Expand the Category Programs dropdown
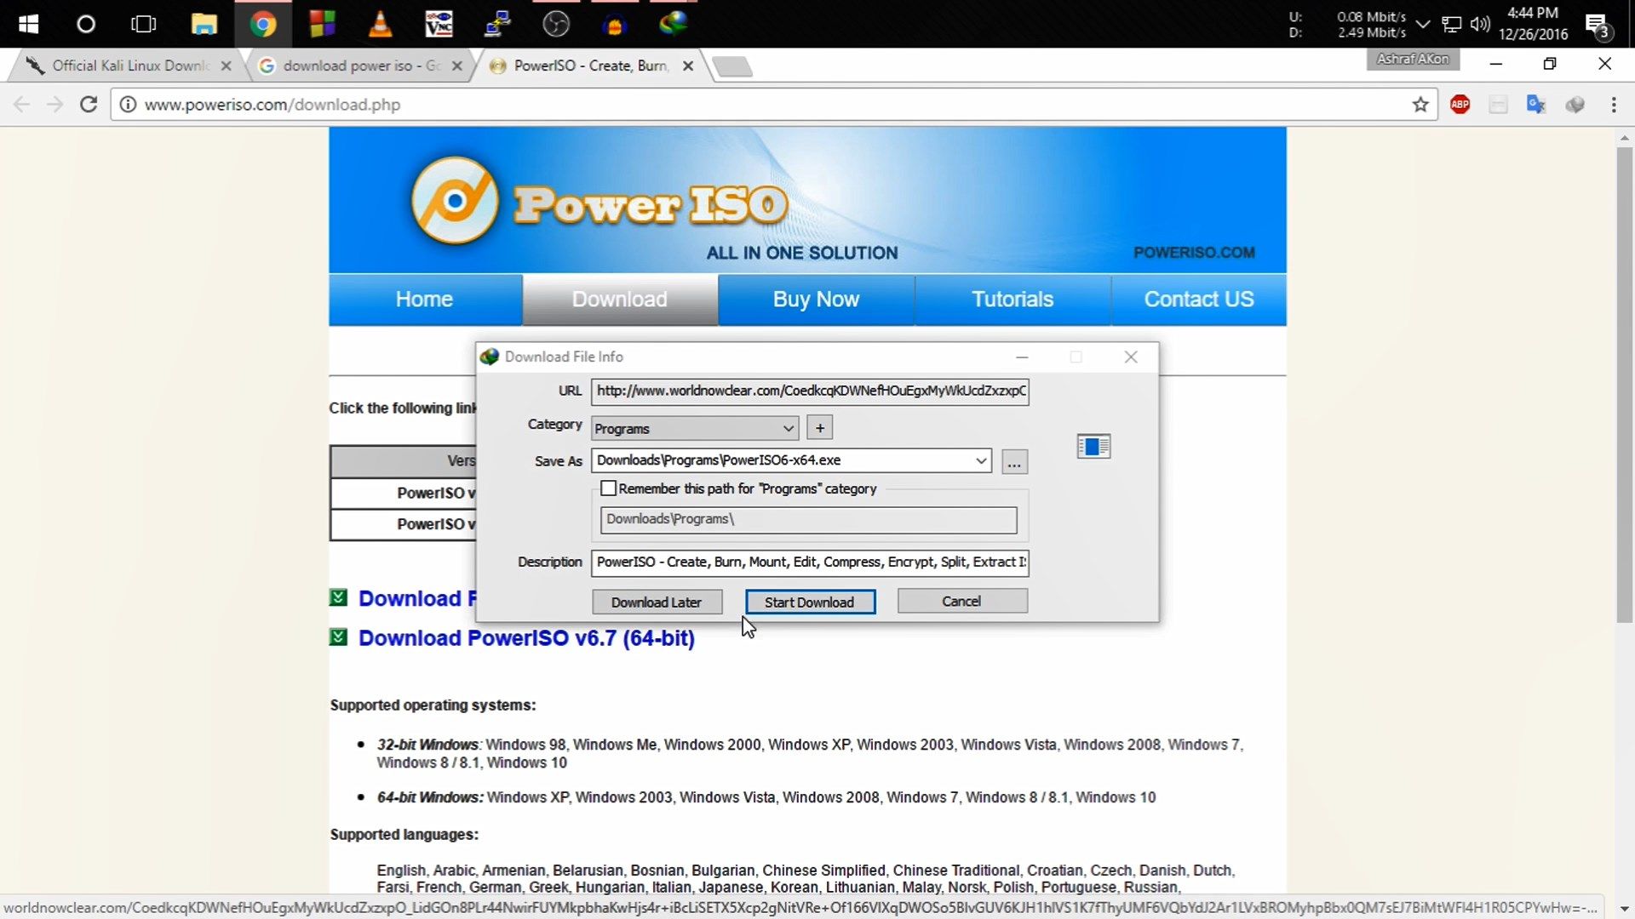Viewport: 1635px width, 919px height. point(789,428)
